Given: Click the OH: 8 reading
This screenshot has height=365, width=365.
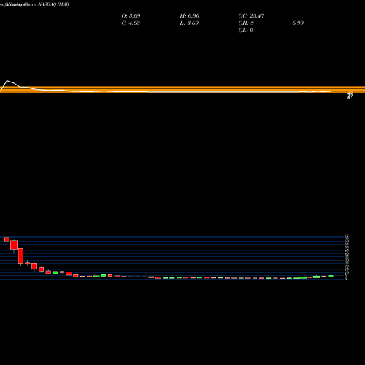Looking at the screenshot, I should pos(246,23).
